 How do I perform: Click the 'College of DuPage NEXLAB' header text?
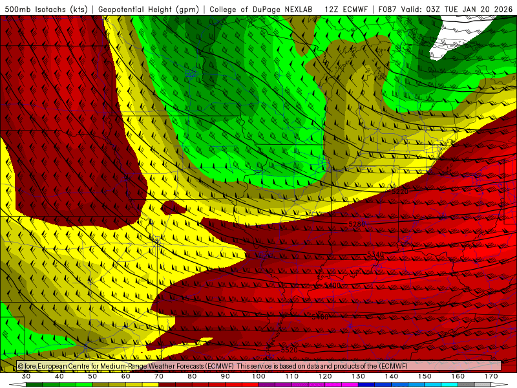pyautogui.click(x=260, y=9)
